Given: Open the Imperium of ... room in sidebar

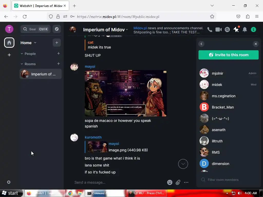Looking at the screenshot, I should 41,74.
